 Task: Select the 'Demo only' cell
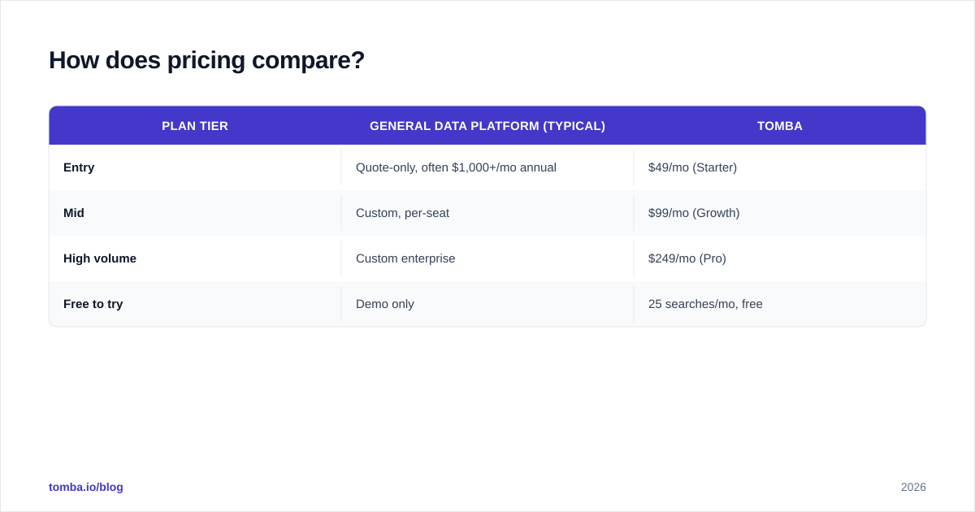(487, 304)
